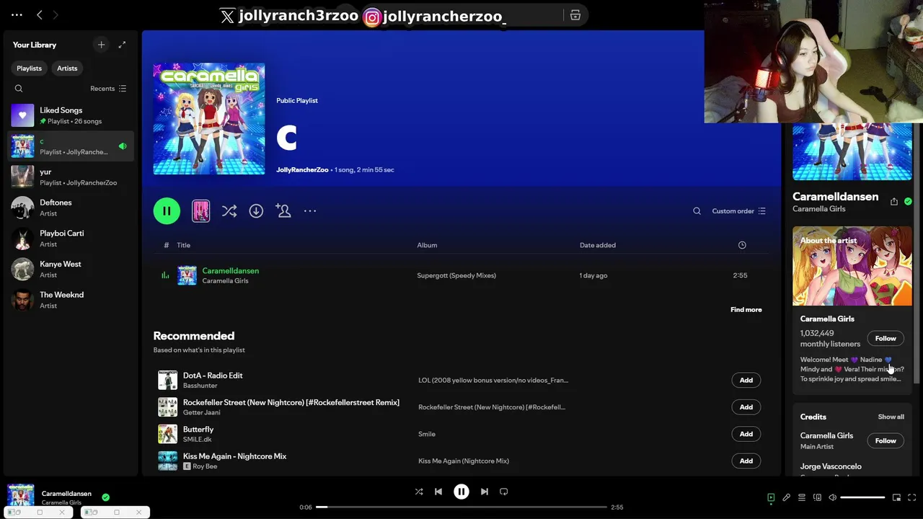The height and width of the screenshot is (519, 923).
Task: Open the inbox icon in top bar
Action: (575, 15)
